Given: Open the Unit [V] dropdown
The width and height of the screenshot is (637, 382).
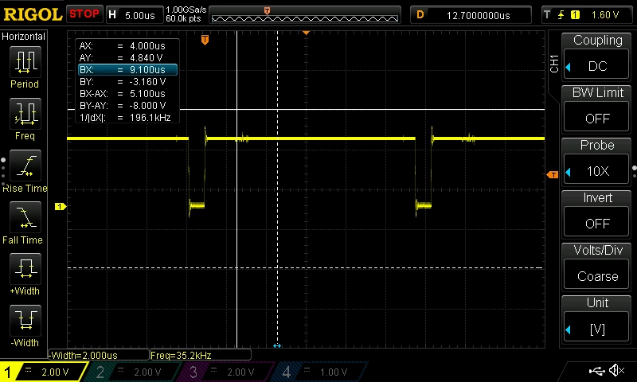Looking at the screenshot, I should (x=597, y=329).
